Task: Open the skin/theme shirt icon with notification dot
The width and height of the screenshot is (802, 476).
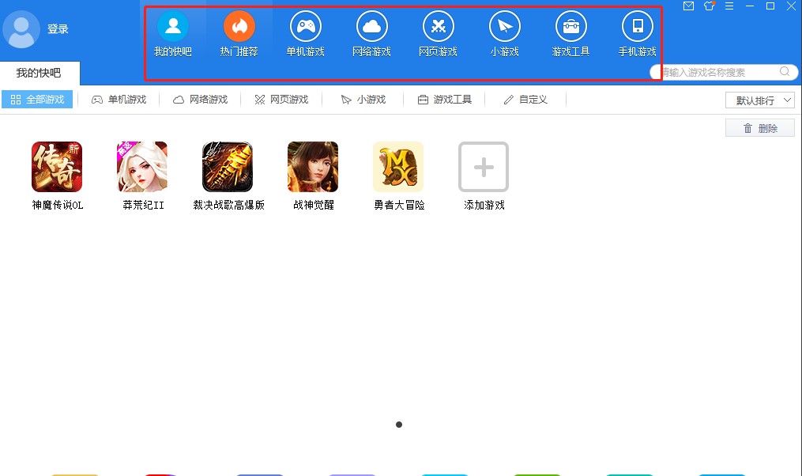Action: [x=709, y=6]
